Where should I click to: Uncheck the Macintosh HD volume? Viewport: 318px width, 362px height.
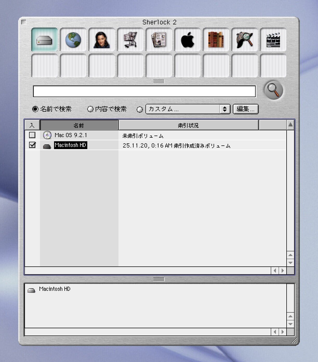coord(32,145)
